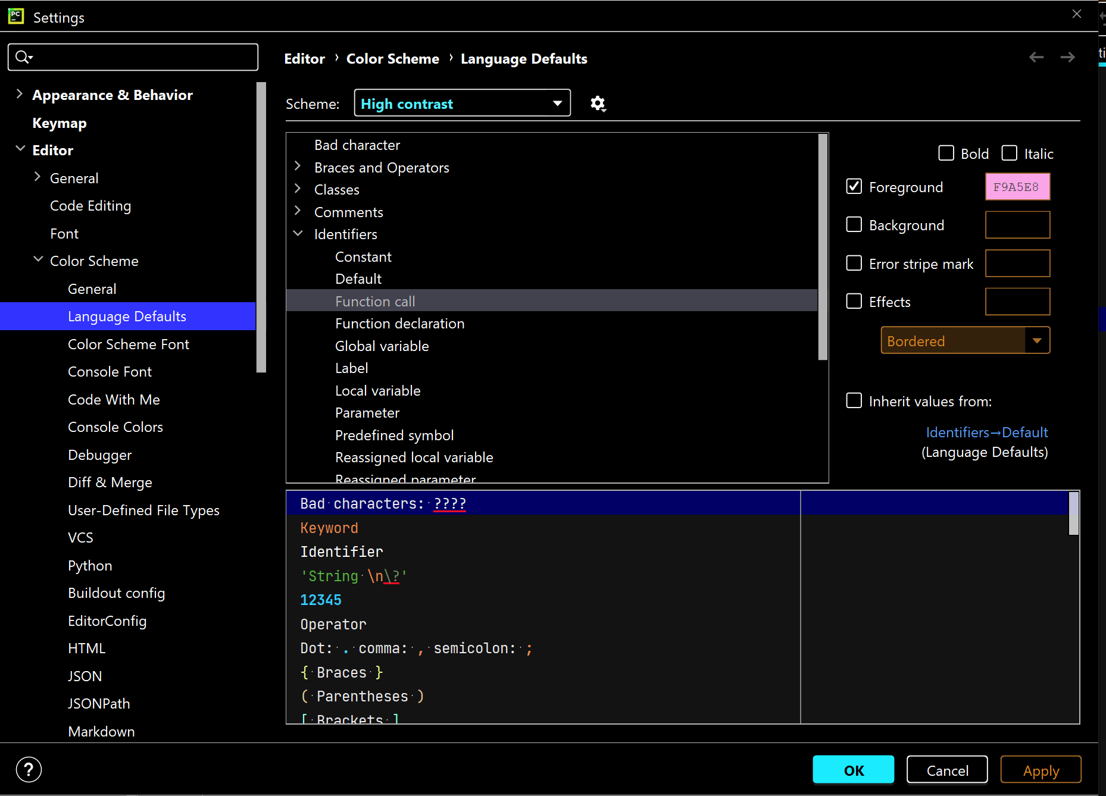Screen dimensions: 1106x796
Task: Navigate back with the left arrow
Action: pos(1036,57)
